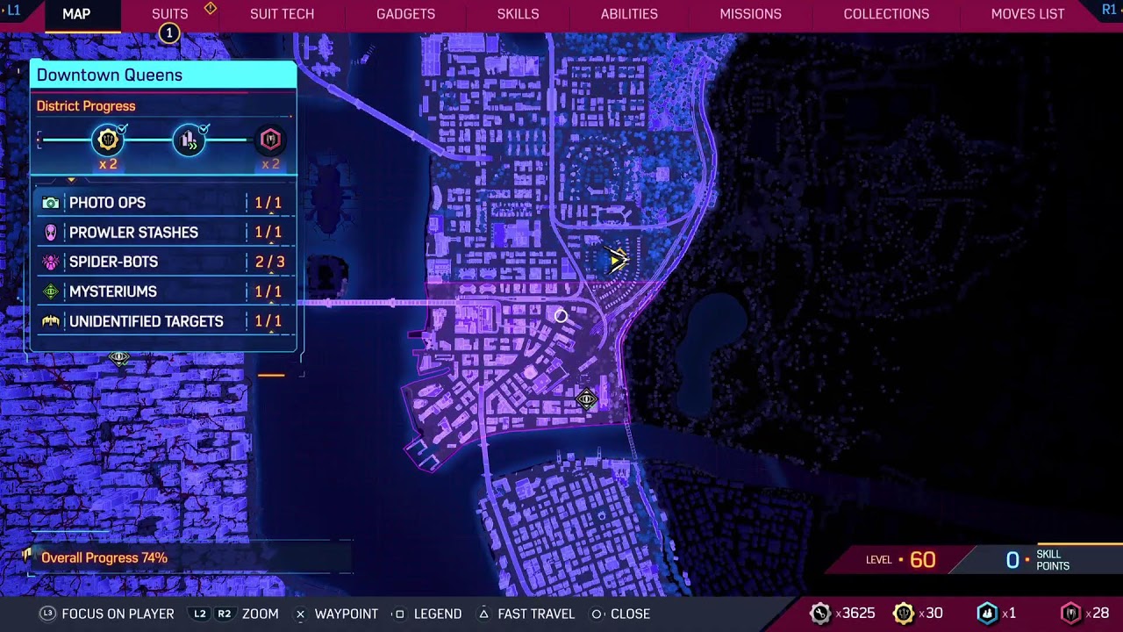
Task: Click the "Overall Progress 74%" text
Action: coord(104,557)
